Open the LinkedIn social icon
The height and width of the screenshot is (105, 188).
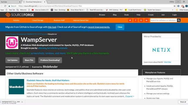pyautogui.click(x=147, y=20)
